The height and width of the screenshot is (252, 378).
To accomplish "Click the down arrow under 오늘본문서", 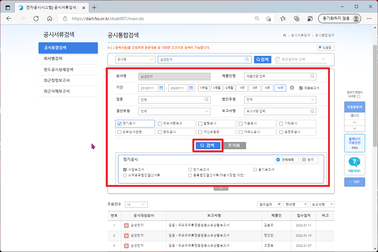I will (x=355, y=128).
